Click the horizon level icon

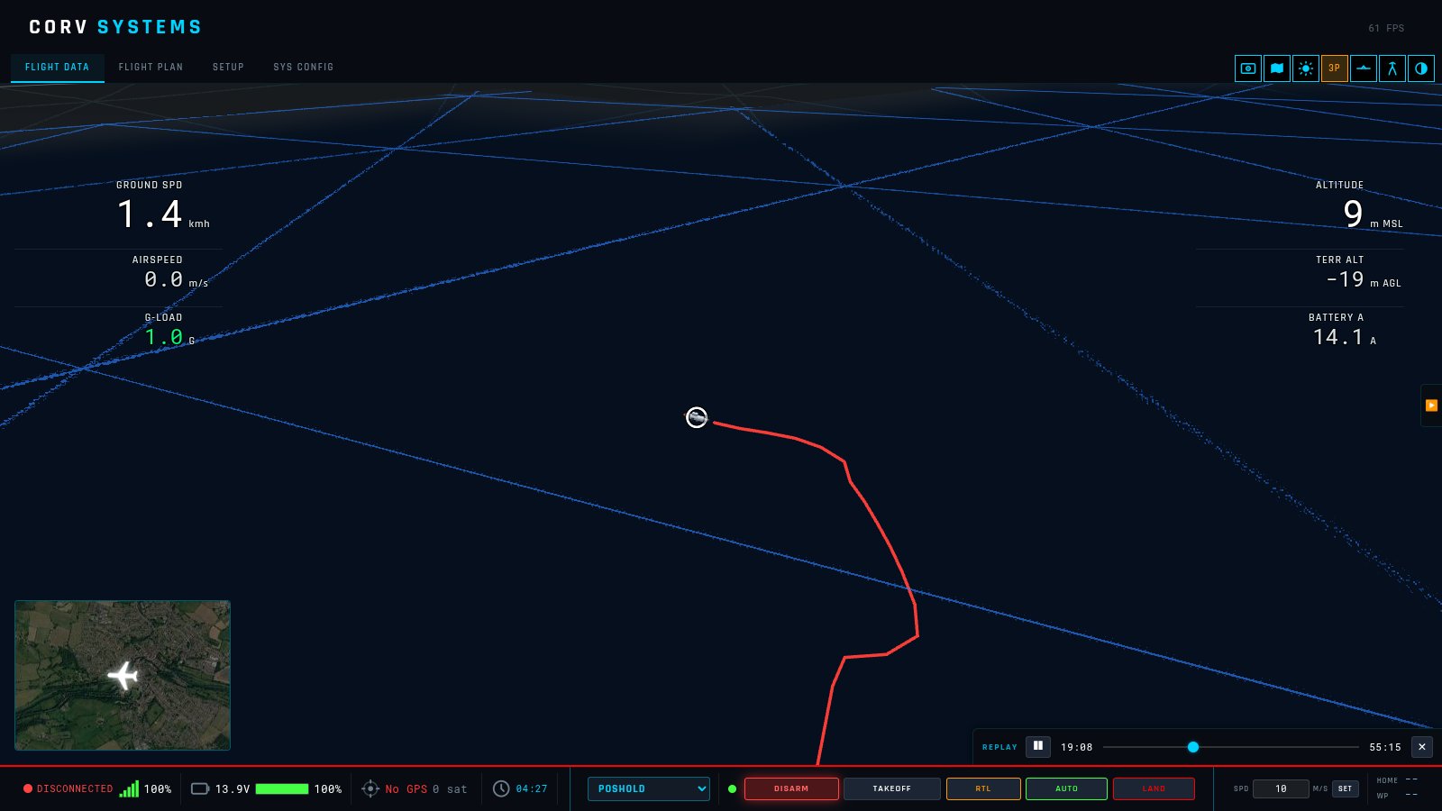click(x=1363, y=68)
